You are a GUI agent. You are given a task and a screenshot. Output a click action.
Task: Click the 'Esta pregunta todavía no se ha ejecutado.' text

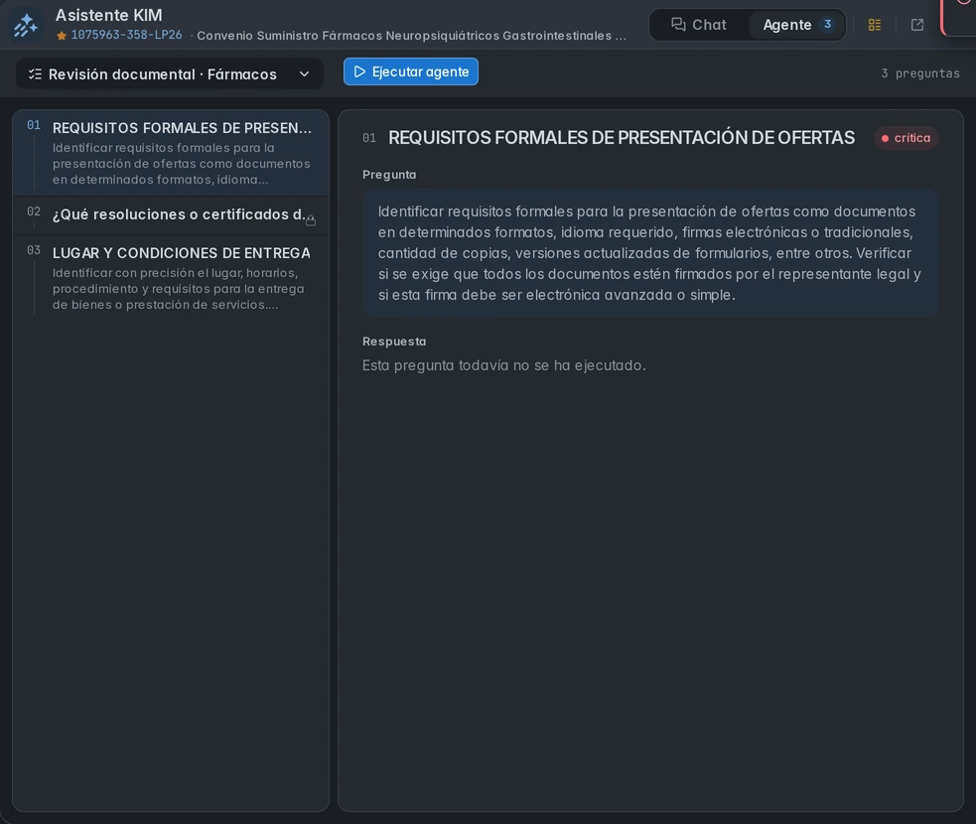pyautogui.click(x=504, y=365)
